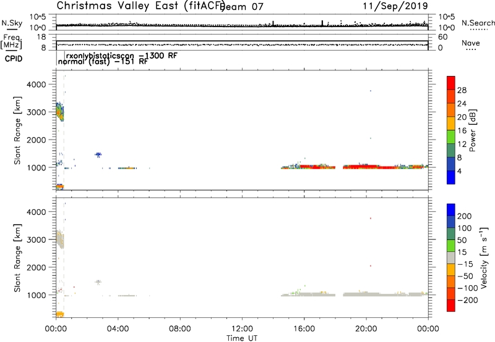Click the orange low-range echoes in the Velocity panel

(60, 314)
